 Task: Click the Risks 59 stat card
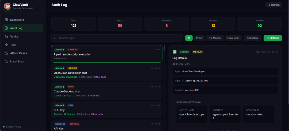(x=120, y=24)
